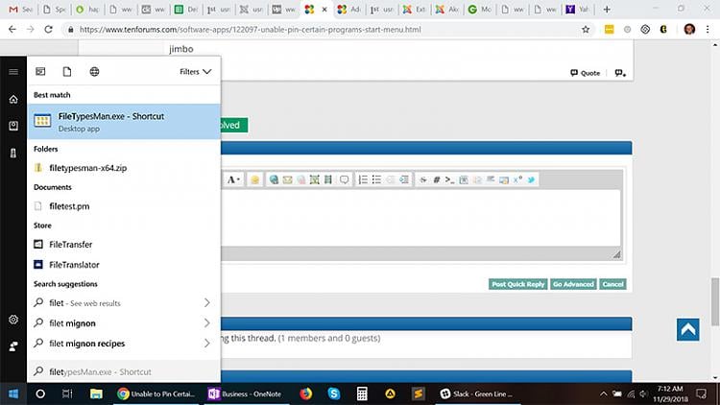Open Windows Start button
The width and height of the screenshot is (720, 405).
coord(13,393)
